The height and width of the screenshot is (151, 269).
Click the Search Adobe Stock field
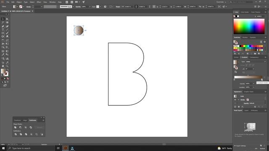coord(241,2)
